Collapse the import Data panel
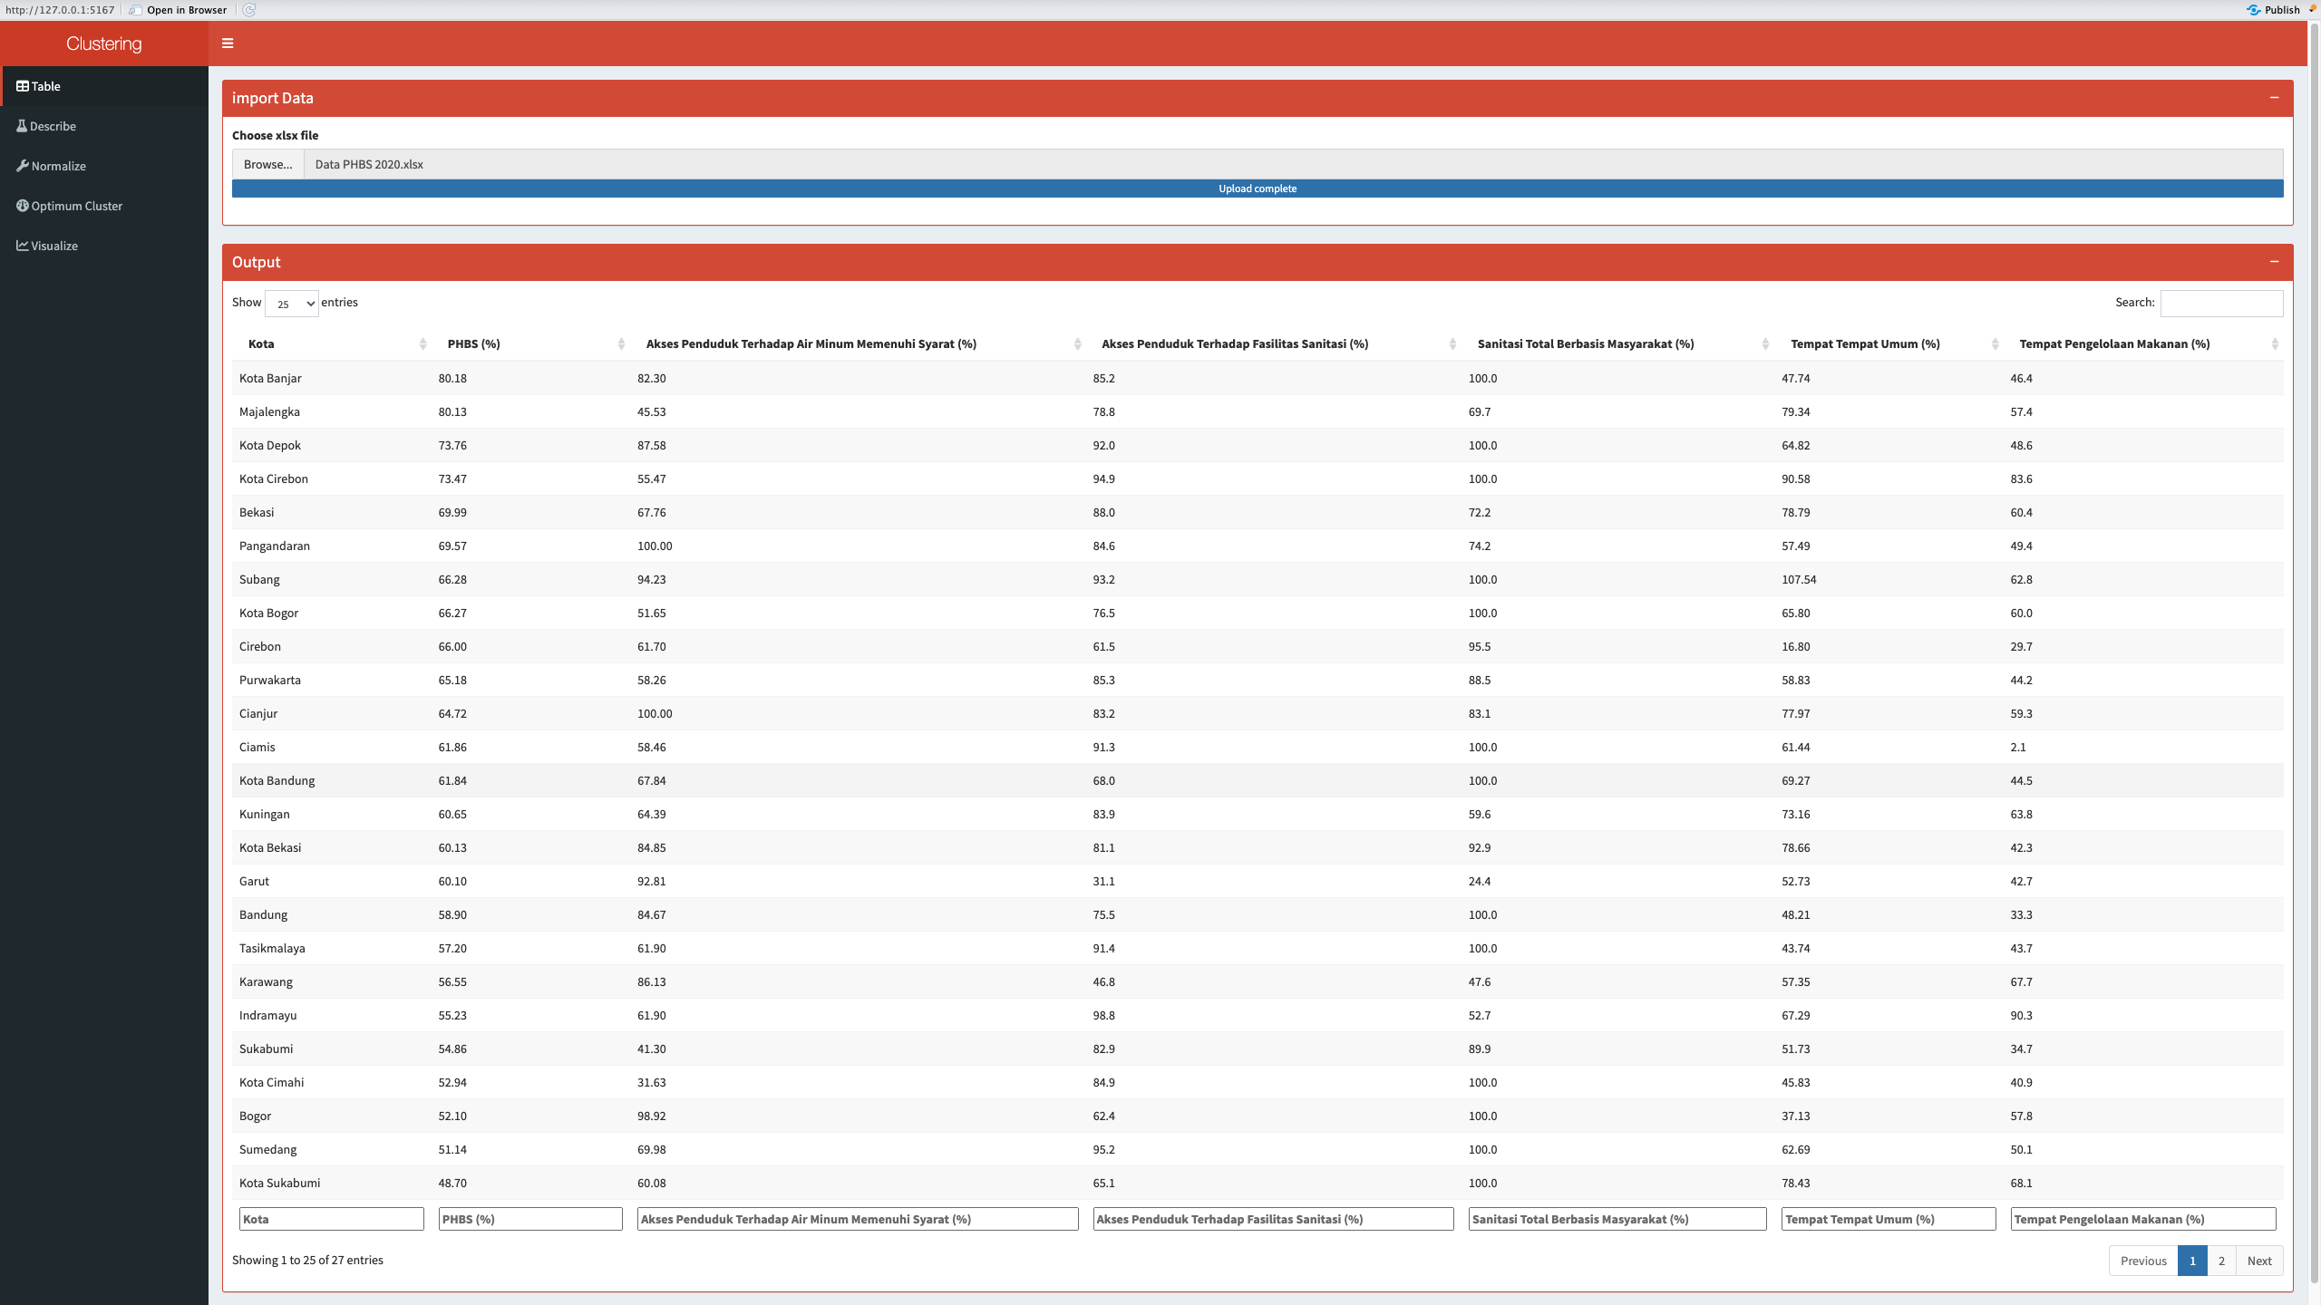The image size is (2321, 1305). (2275, 98)
